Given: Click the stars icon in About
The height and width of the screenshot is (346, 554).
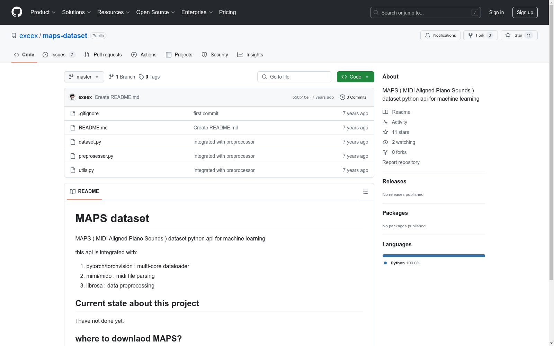Looking at the screenshot, I should (x=385, y=132).
